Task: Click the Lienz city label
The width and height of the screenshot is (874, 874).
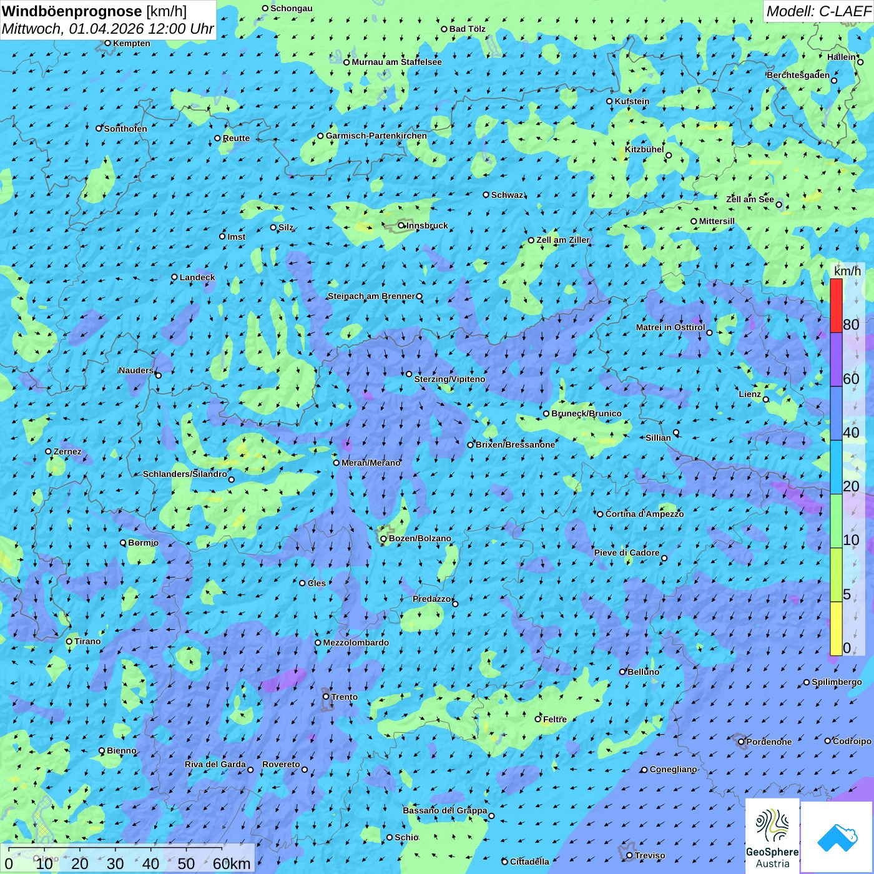Action: [x=750, y=394]
